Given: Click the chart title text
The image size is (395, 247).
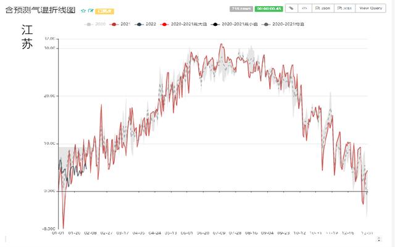Looking at the screenshot, I should [40, 10].
